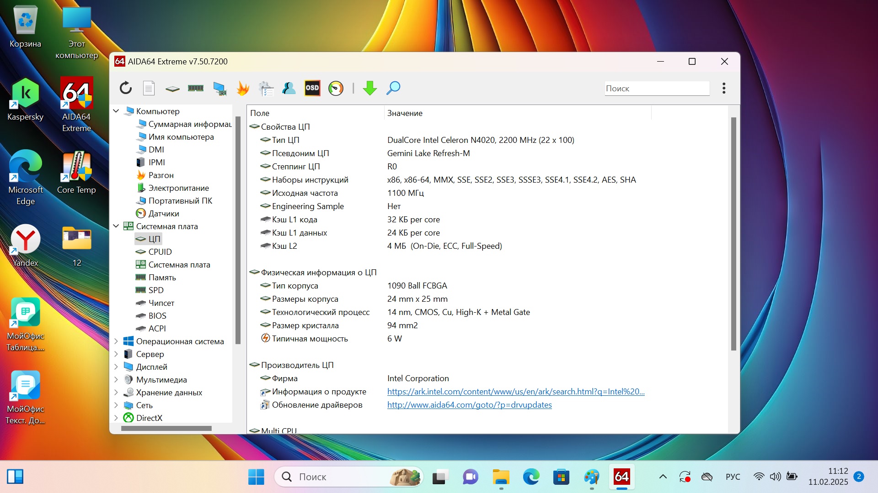Open the Yandex browser desktop icon

point(26,246)
